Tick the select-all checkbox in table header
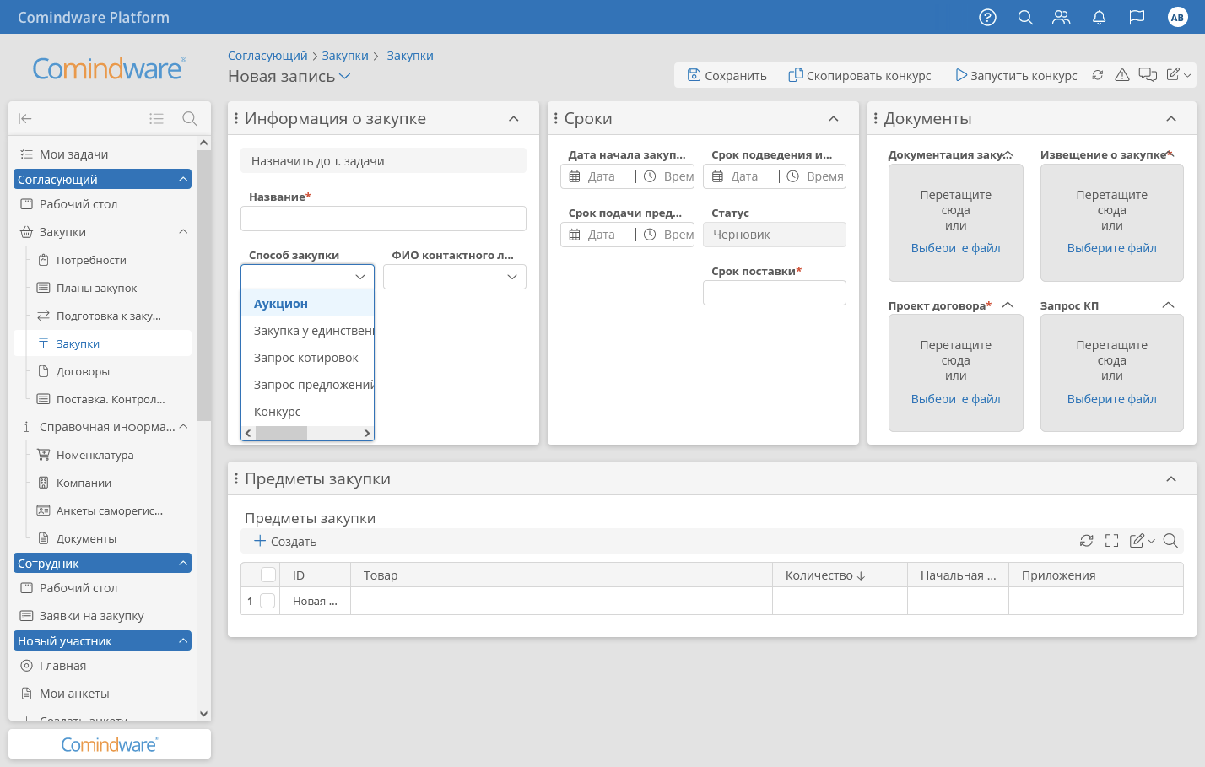This screenshot has height=767, width=1205. (x=268, y=575)
